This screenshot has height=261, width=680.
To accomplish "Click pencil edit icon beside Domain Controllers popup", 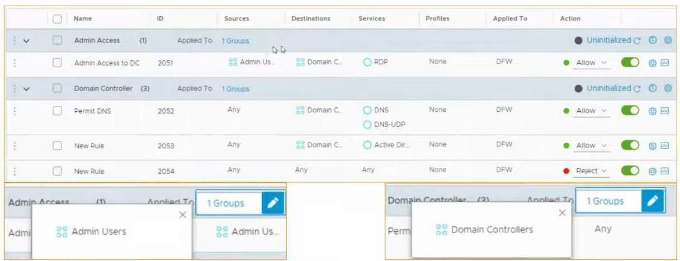I will (x=653, y=201).
